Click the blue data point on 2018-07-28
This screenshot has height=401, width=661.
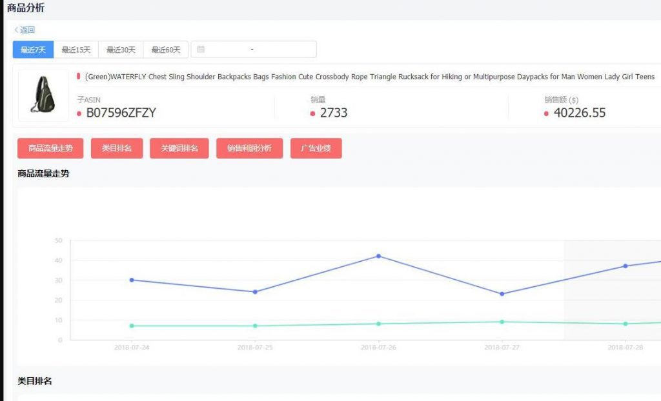click(x=625, y=266)
